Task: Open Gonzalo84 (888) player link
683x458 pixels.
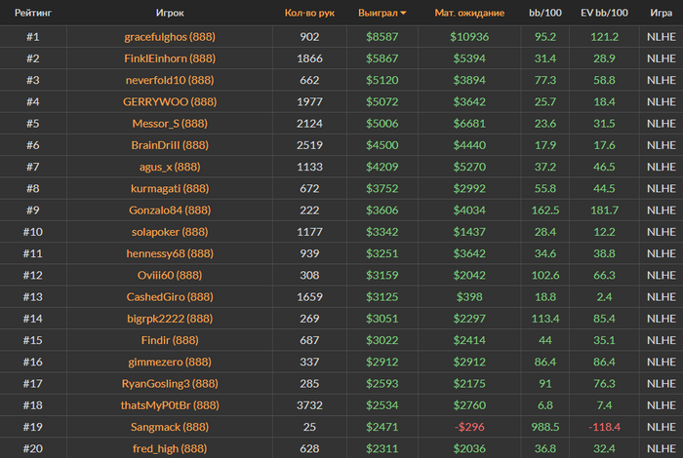Action: pyautogui.click(x=170, y=210)
